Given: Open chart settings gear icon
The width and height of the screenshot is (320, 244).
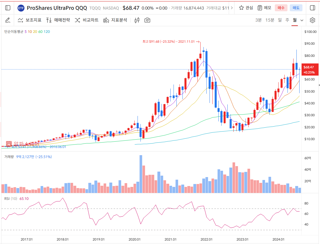Looking at the screenshot, I should pos(313,20).
